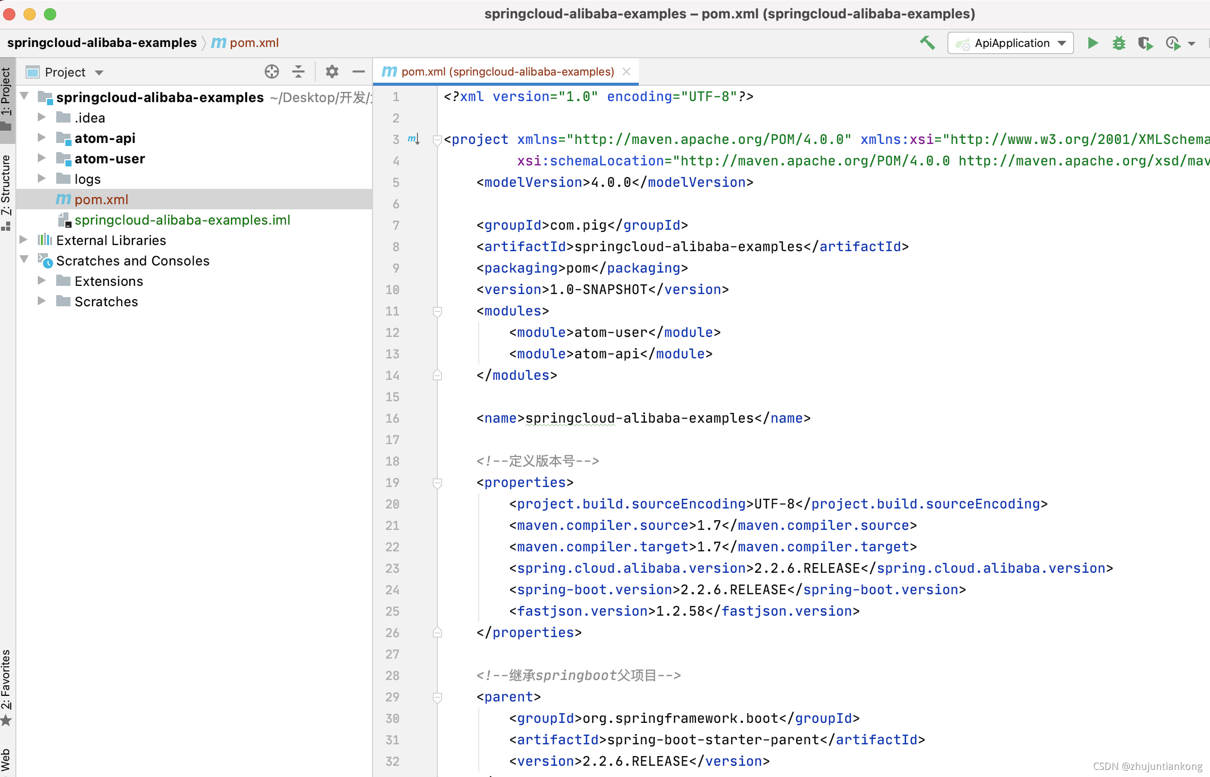Select the logs folder row
This screenshot has width=1210, height=777.
[194, 179]
